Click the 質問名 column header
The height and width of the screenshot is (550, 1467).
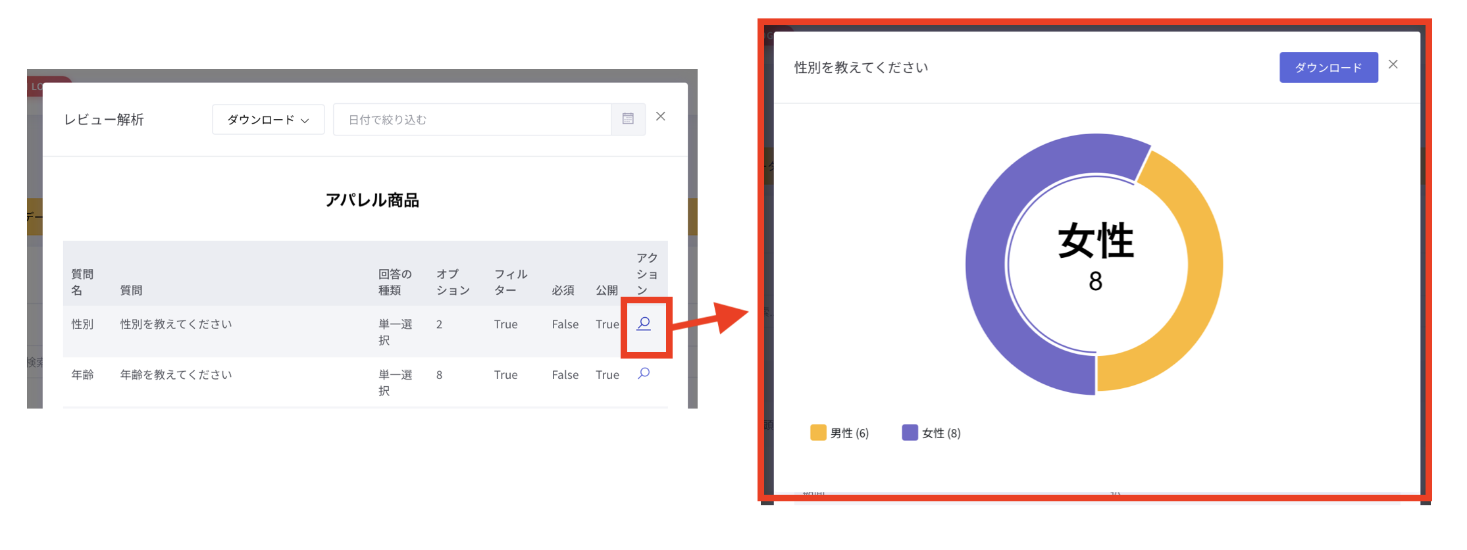[82, 282]
